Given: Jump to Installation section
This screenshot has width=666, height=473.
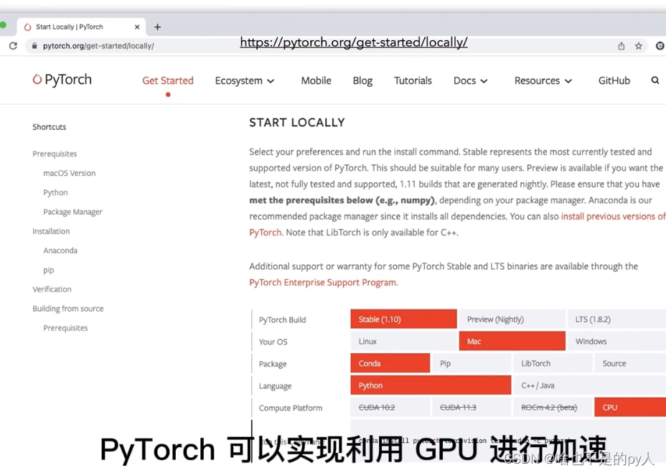Looking at the screenshot, I should click(x=51, y=231).
